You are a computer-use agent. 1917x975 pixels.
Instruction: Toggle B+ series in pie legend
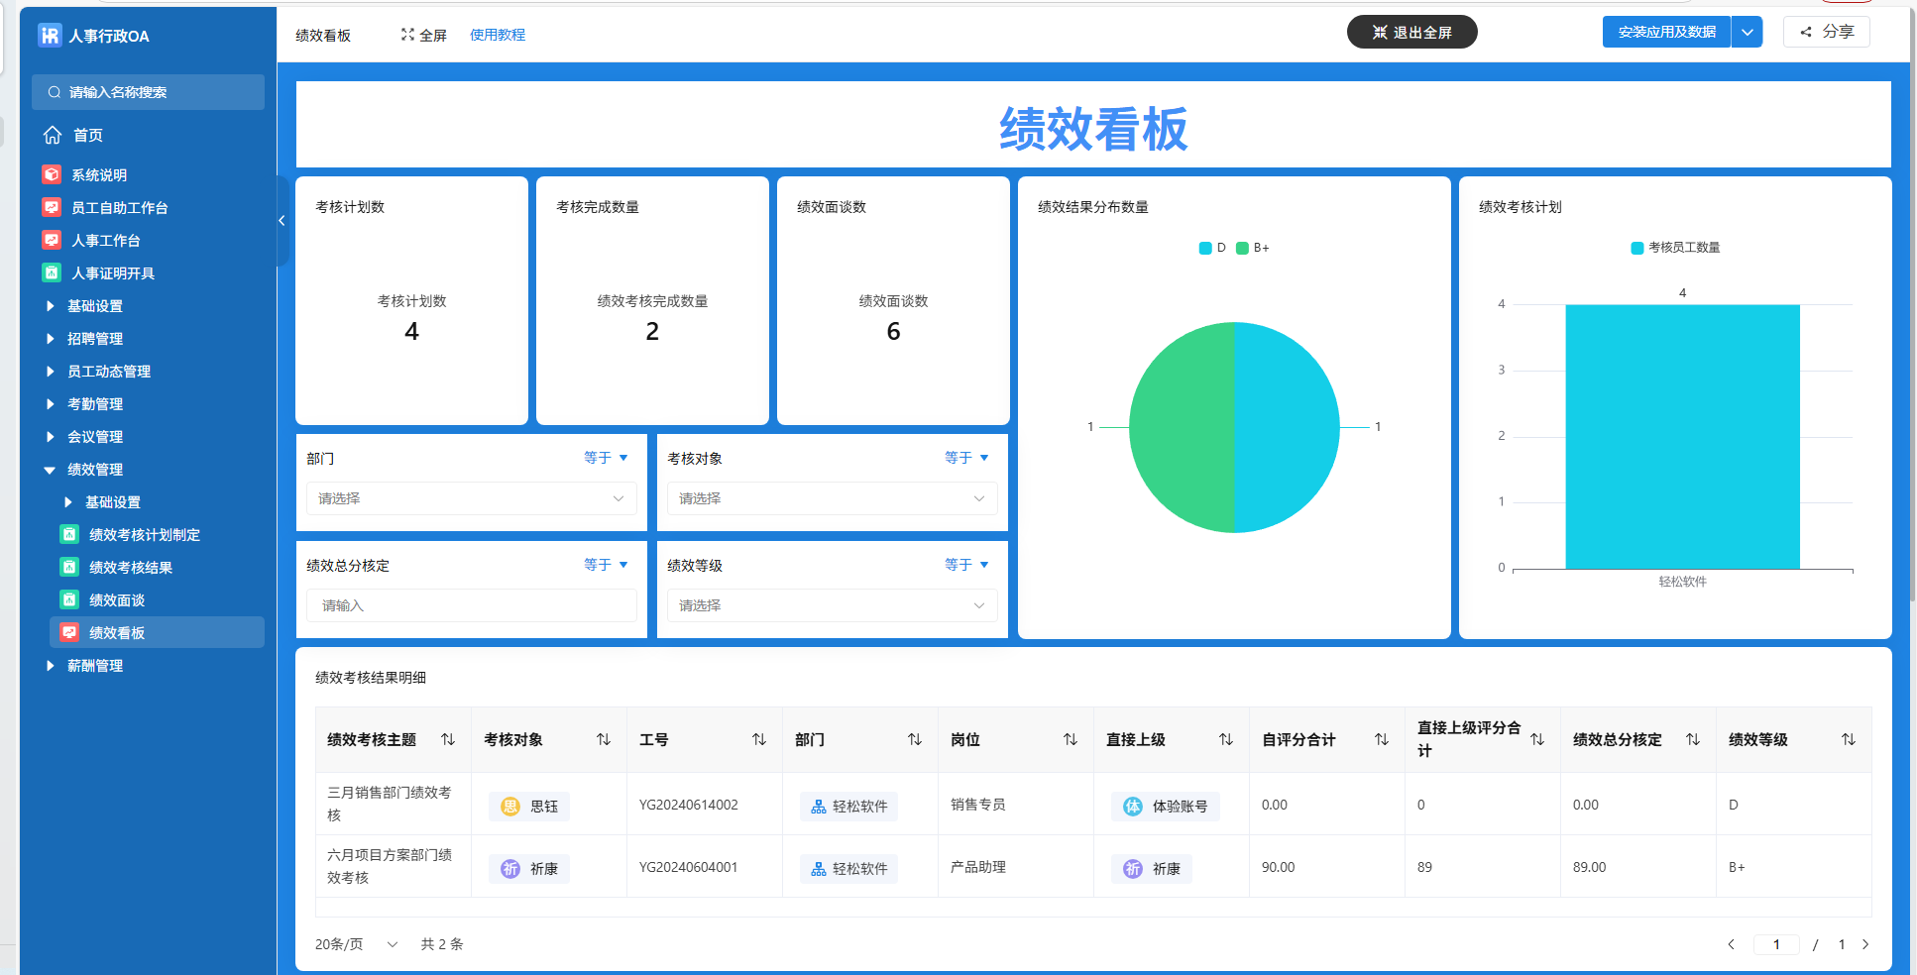tap(1252, 248)
